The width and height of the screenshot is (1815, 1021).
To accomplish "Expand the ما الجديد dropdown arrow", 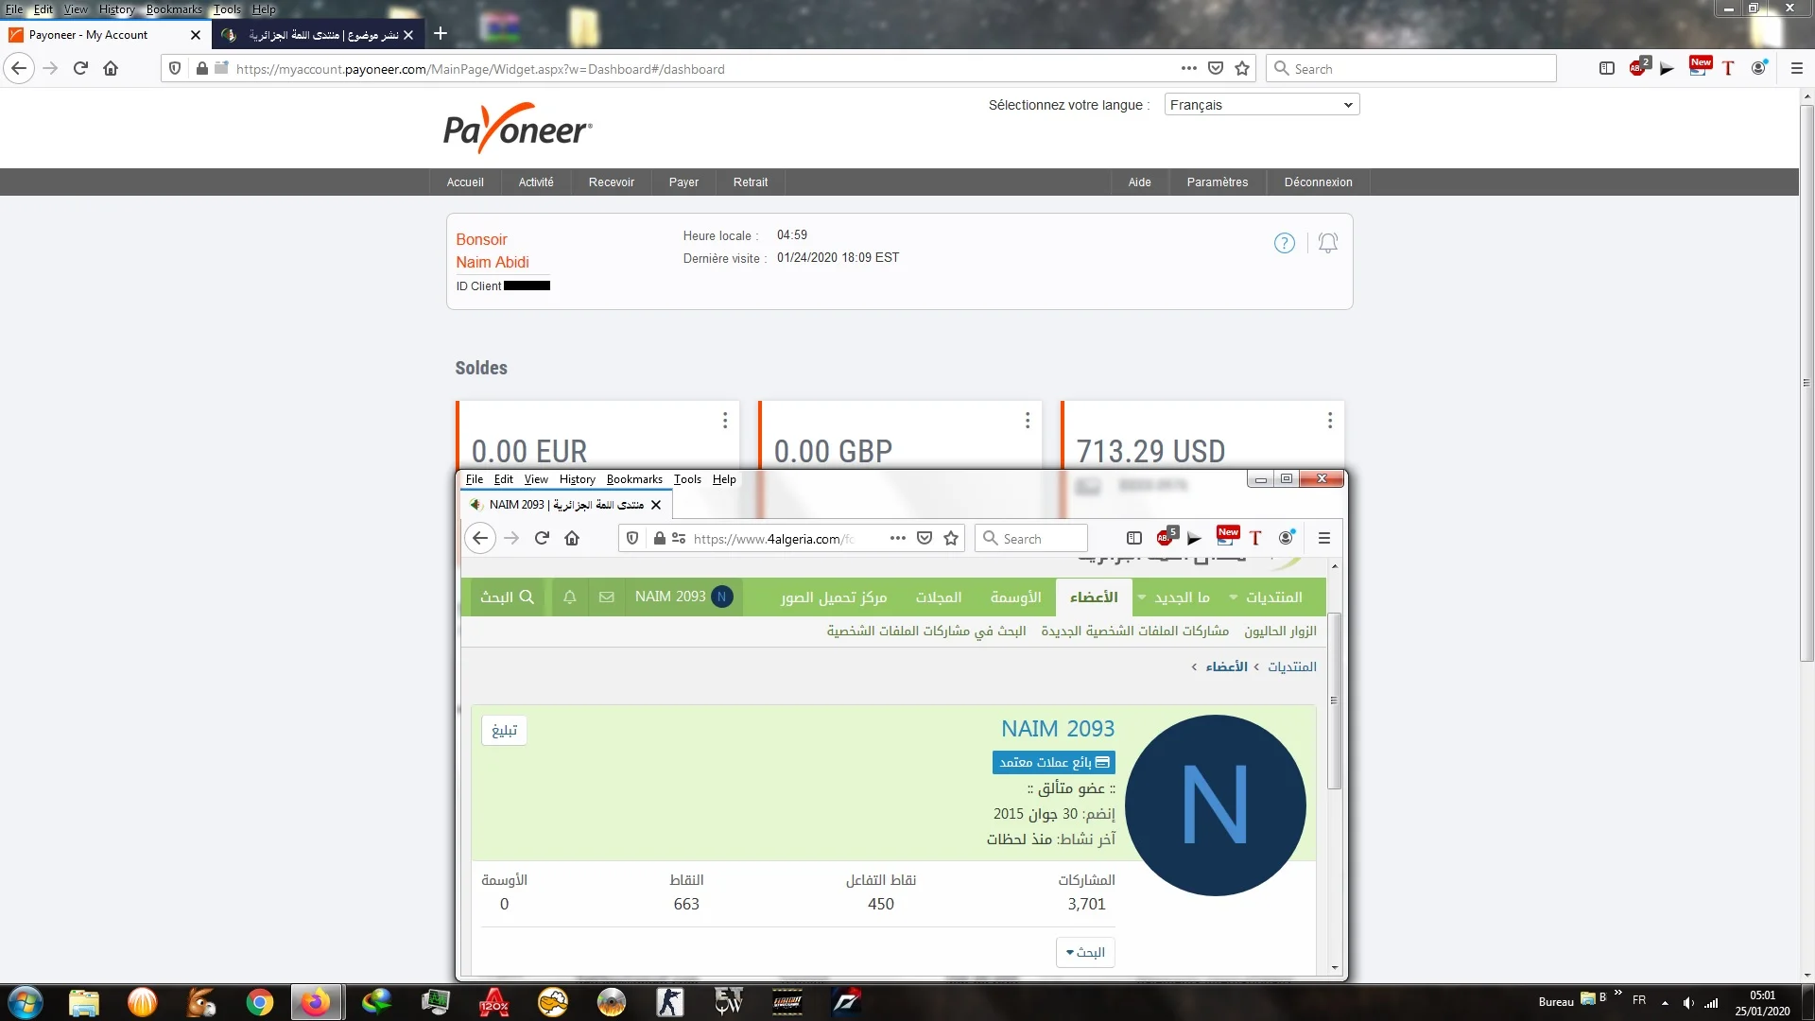I will [x=1142, y=597].
